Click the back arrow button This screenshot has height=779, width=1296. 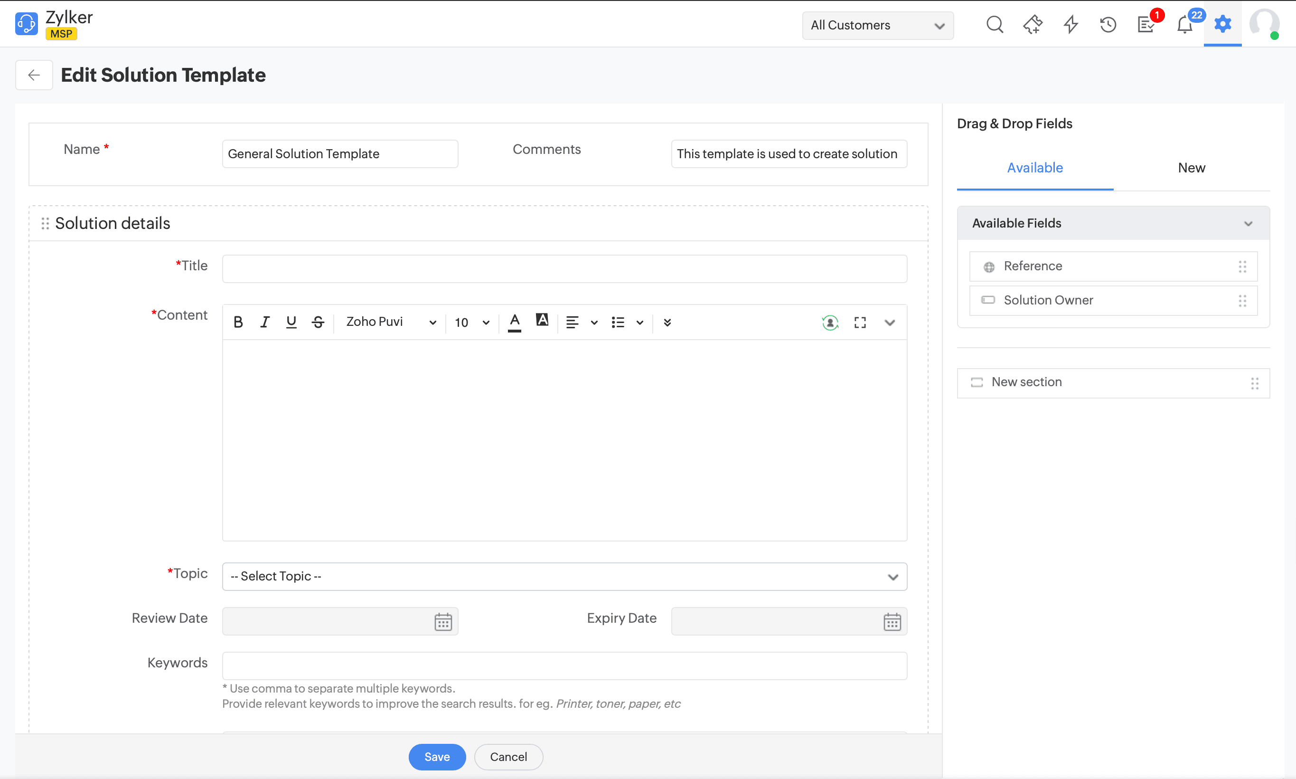(x=34, y=75)
